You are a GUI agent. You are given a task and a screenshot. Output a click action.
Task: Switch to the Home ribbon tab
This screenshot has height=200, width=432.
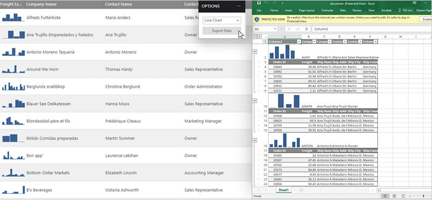274,10
